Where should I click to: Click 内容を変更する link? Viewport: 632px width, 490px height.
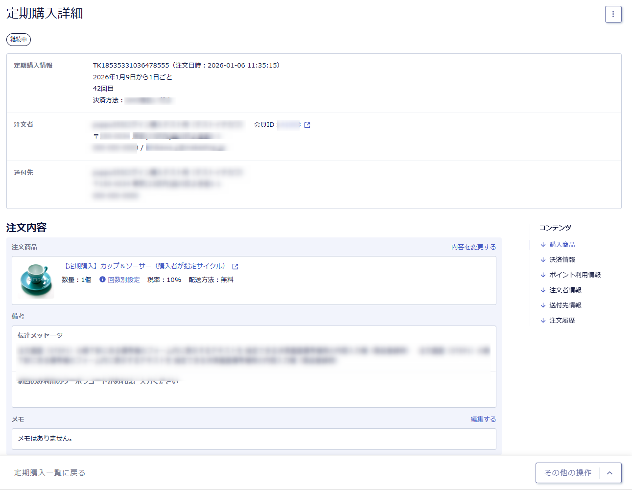tap(473, 247)
